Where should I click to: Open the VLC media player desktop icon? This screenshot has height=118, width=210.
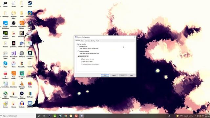(22, 85)
